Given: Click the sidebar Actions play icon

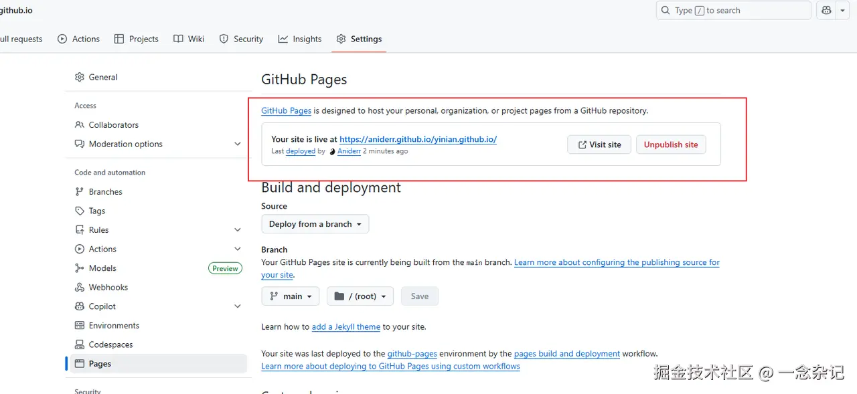Looking at the screenshot, I should click(80, 249).
